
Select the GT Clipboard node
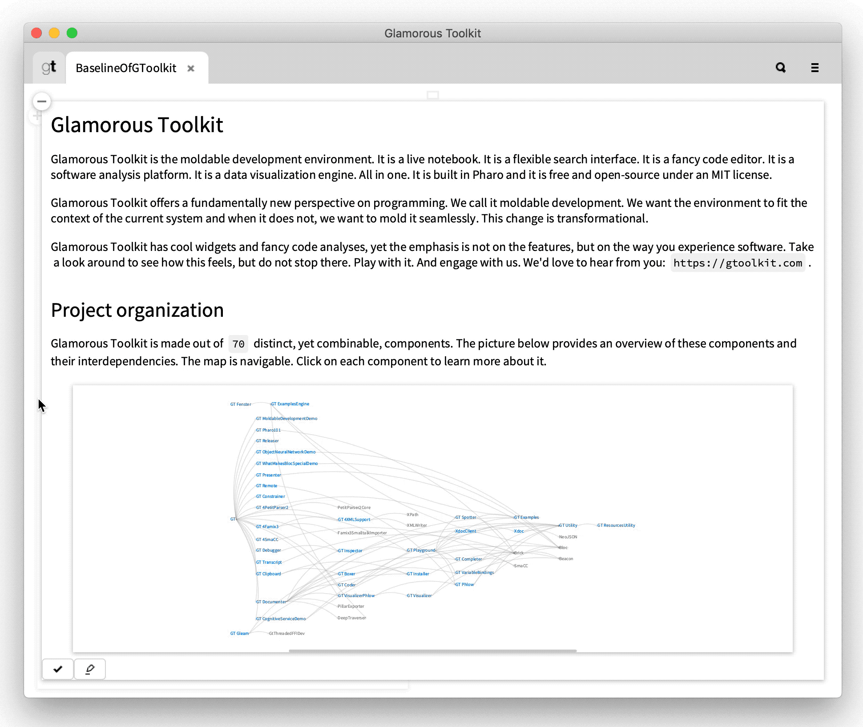coord(268,574)
